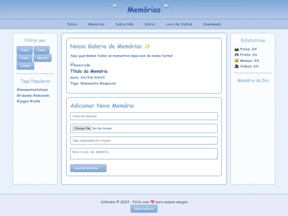Click the Estatísticas heading
The image size is (288, 216).
tap(253, 41)
